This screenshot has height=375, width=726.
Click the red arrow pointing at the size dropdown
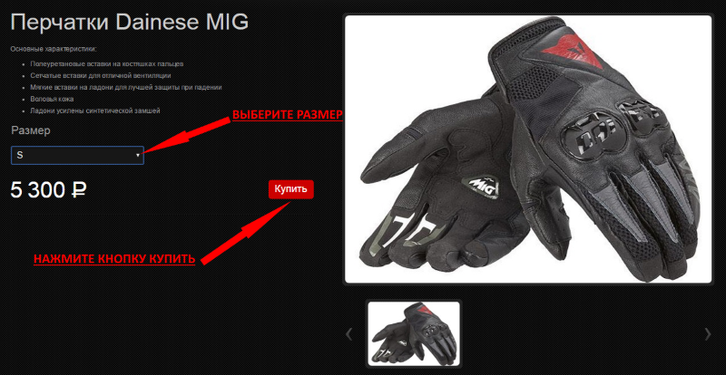tap(187, 135)
